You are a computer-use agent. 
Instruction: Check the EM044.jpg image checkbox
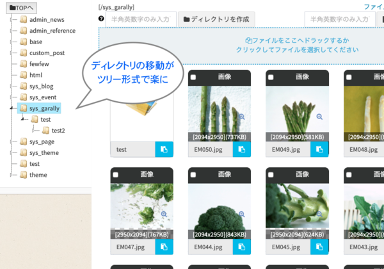click(193, 175)
